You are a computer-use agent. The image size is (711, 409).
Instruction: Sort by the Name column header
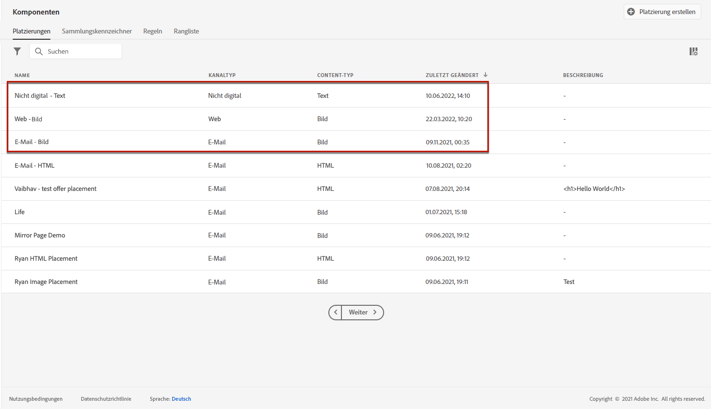pyautogui.click(x=22, y=75)
